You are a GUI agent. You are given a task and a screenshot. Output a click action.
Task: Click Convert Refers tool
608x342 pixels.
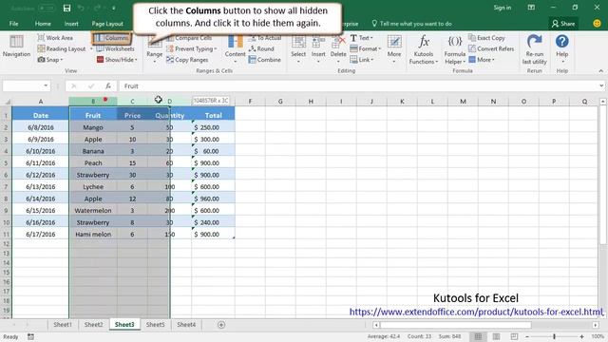pos(491,48)
